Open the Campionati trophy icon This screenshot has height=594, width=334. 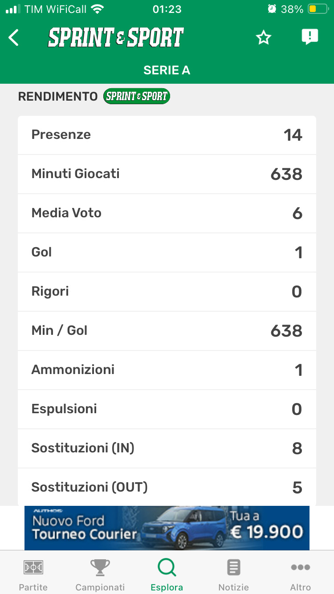pyautogui.click(x=100, y=568)
